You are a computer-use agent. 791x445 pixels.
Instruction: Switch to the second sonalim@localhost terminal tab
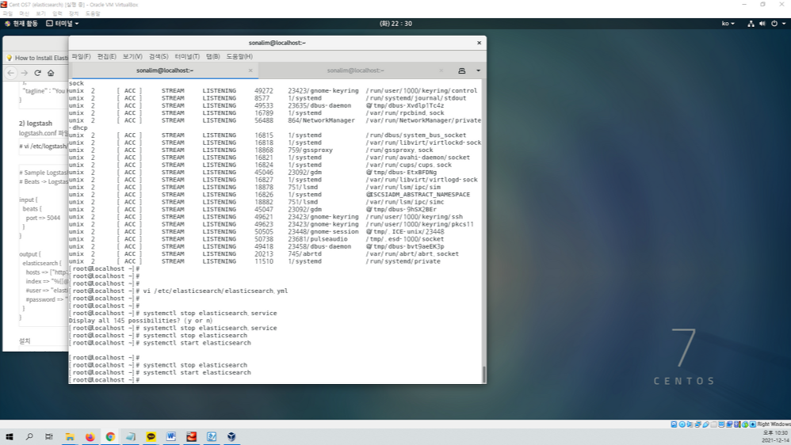click(x=355, y=70)
